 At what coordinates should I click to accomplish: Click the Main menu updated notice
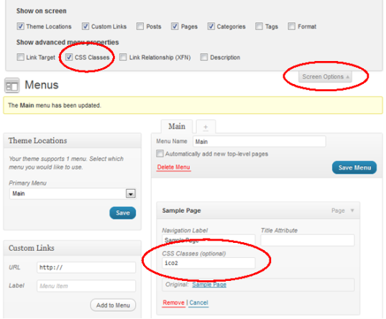coord(193,106)
